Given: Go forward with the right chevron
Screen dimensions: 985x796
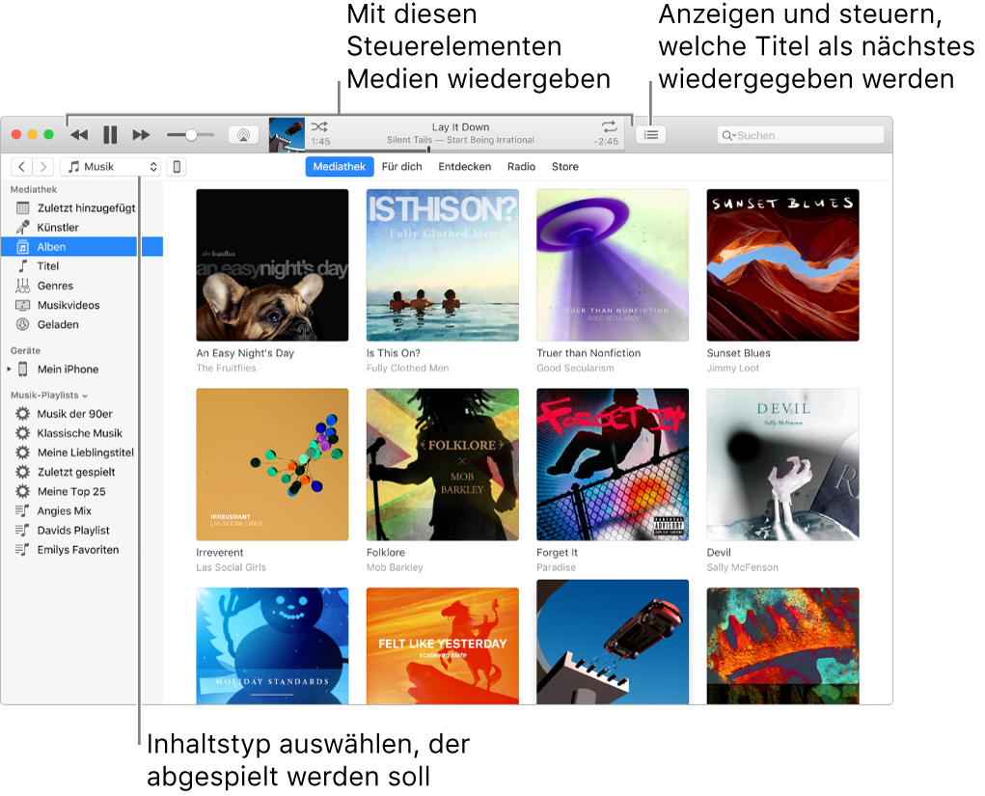Looking at the screenshot, I should [x=42, y=167].
